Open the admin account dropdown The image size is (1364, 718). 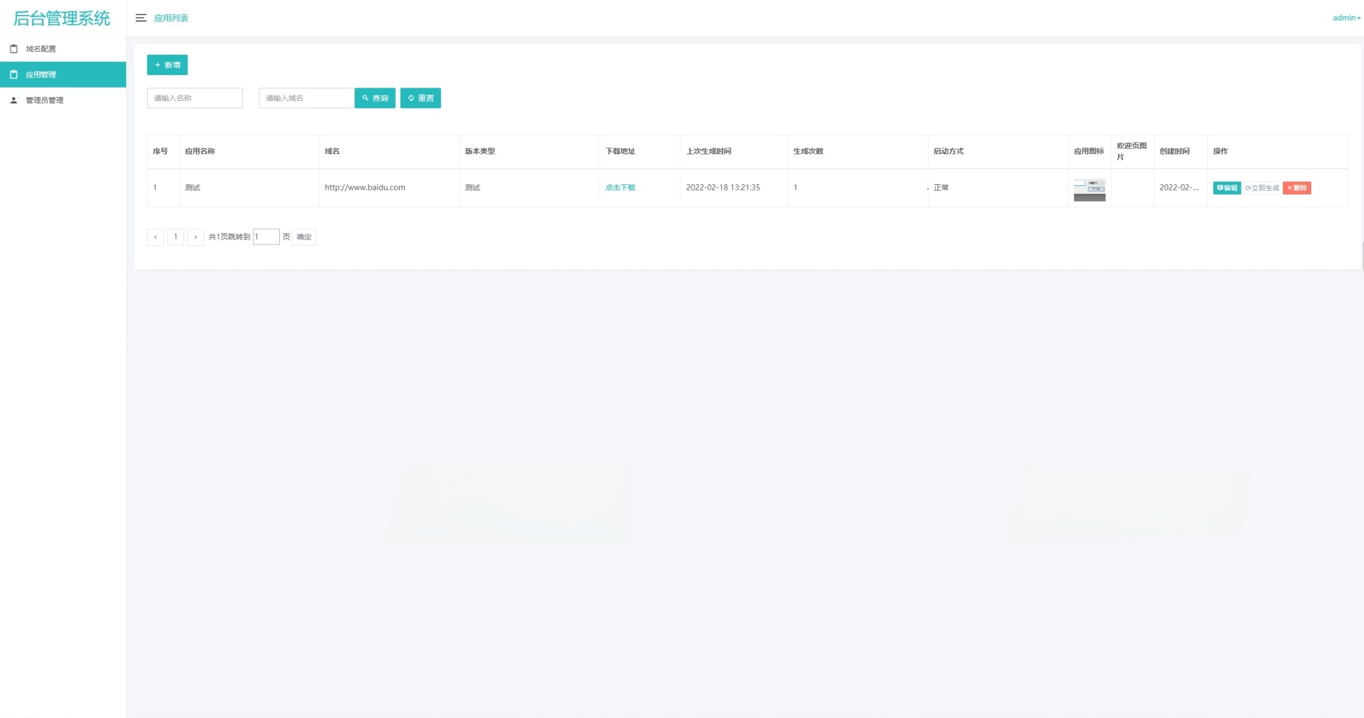[1345, 17]
